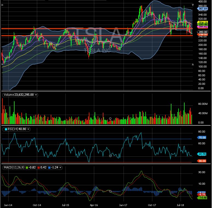
Task: Click the crosshair circle marker in the Volume panel
Action: coord(110,119)
